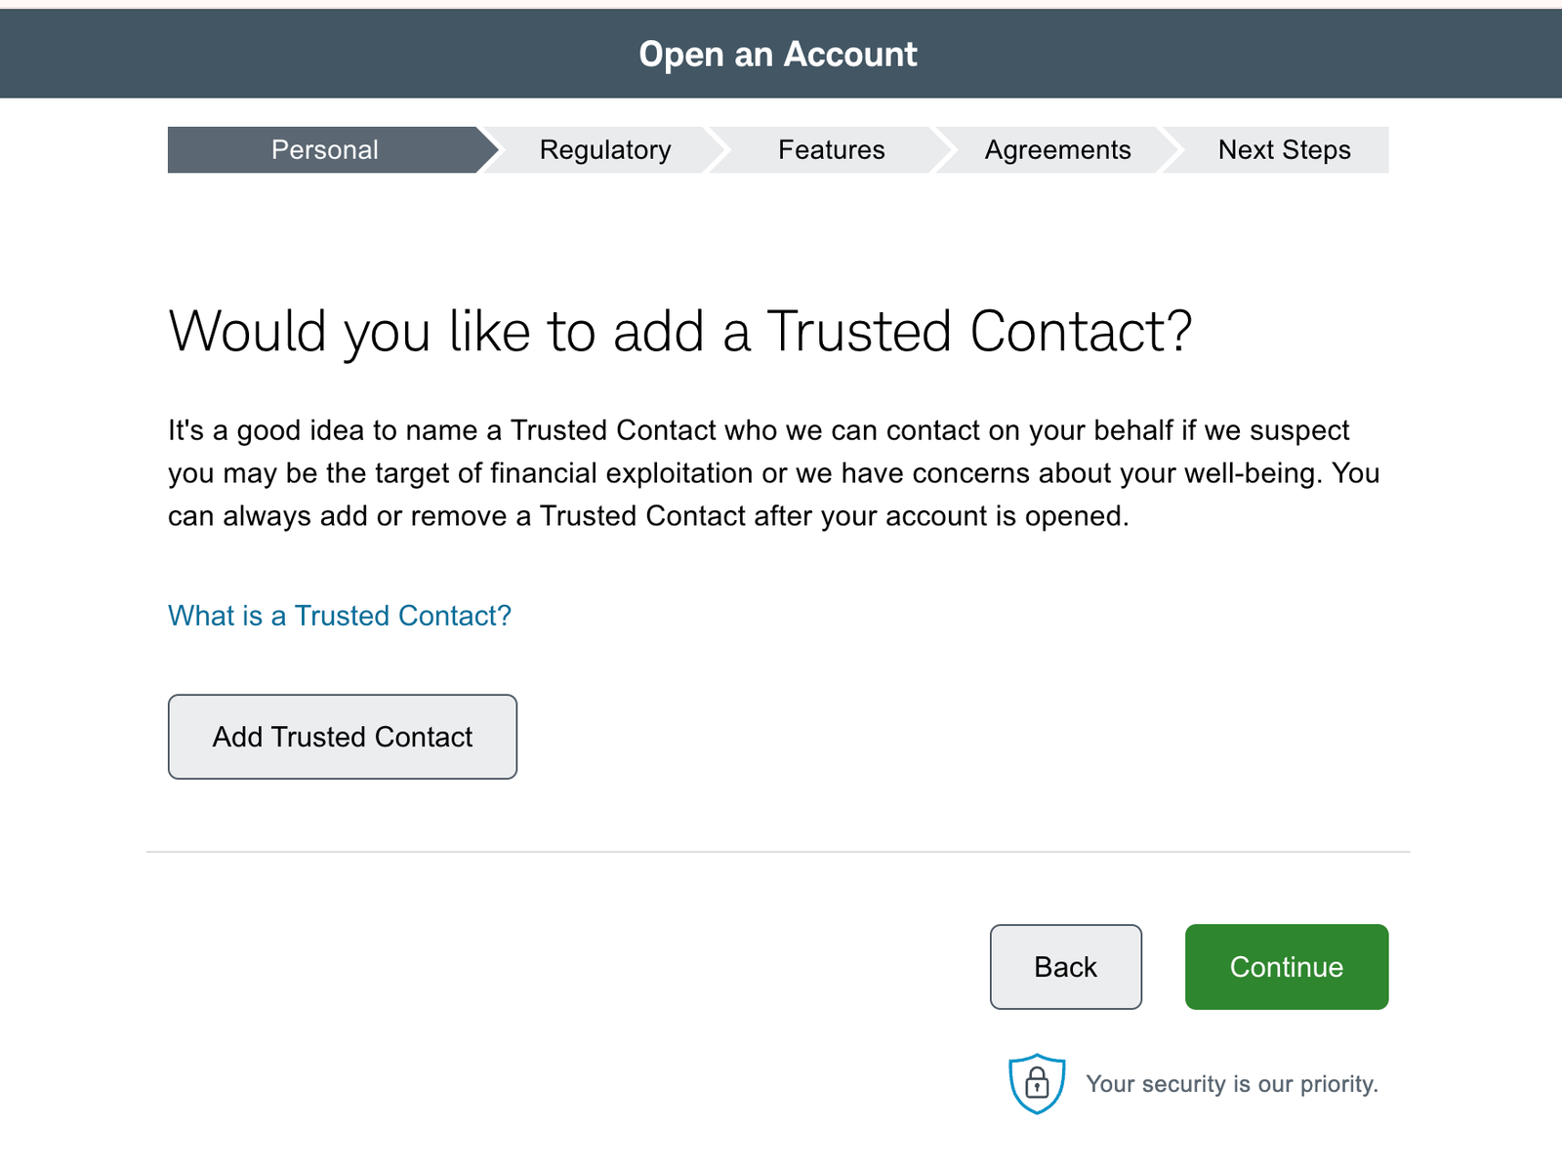Click the Open an Account header title
The image size is (1562, 1165).
pos(778,55)
